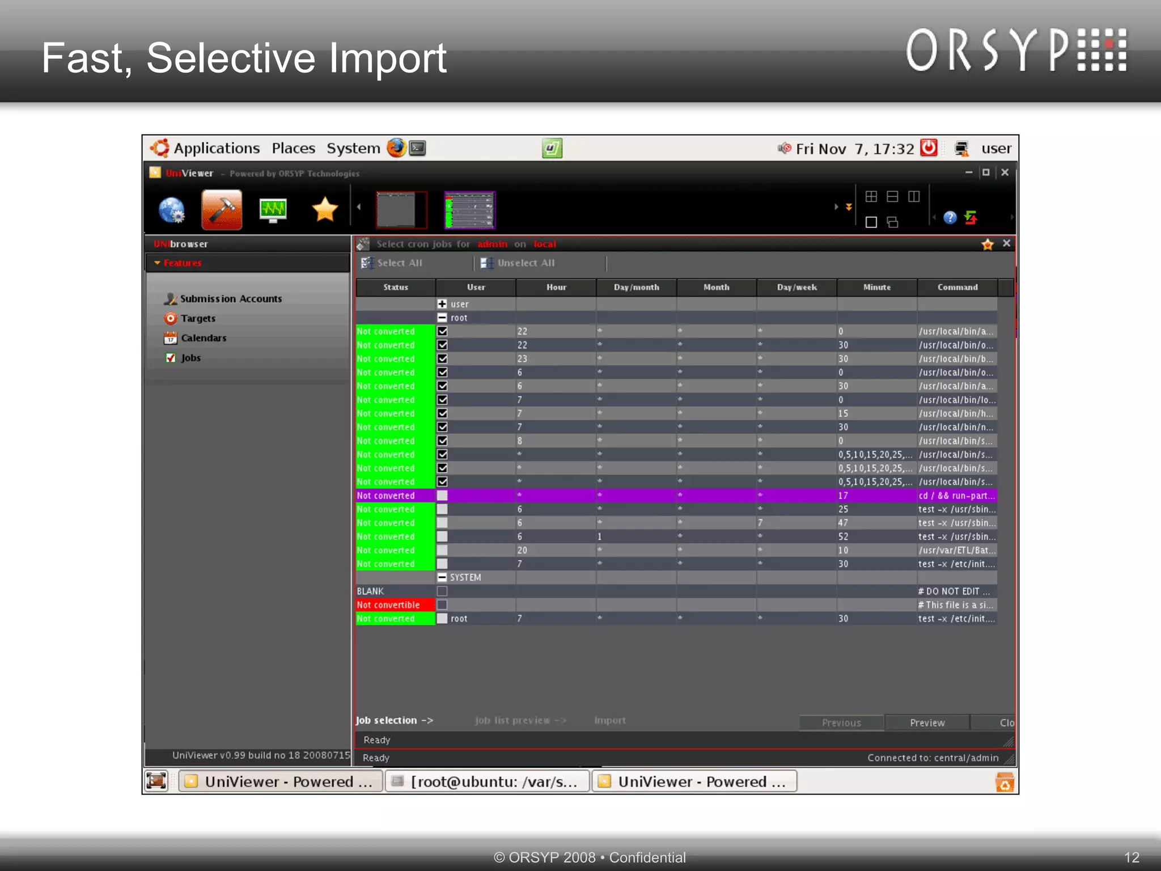This screenshot has width=1161, height=871.
Task: Uncheck cron job at hour 23 minute 30
Action: pos(443,358)
